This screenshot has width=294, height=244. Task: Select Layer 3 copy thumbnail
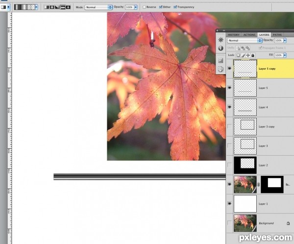click(245, 127)
